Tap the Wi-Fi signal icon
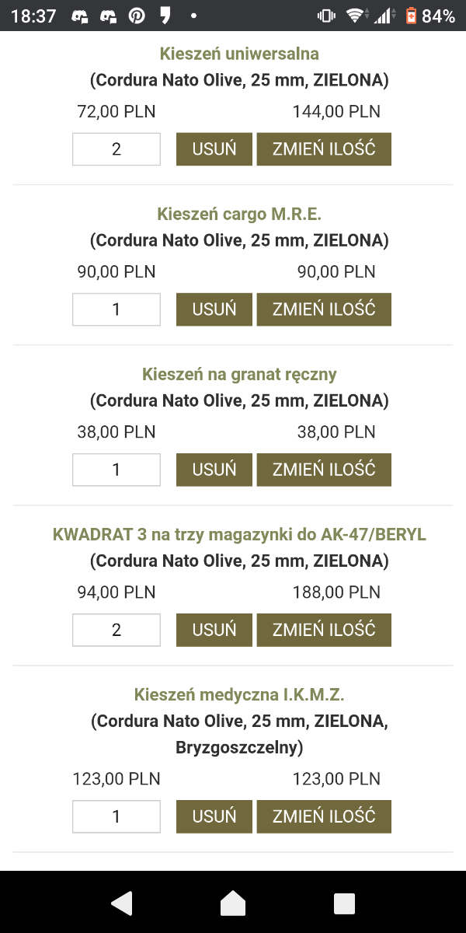This screenshot has height=933, width=466. pos(356,16)
